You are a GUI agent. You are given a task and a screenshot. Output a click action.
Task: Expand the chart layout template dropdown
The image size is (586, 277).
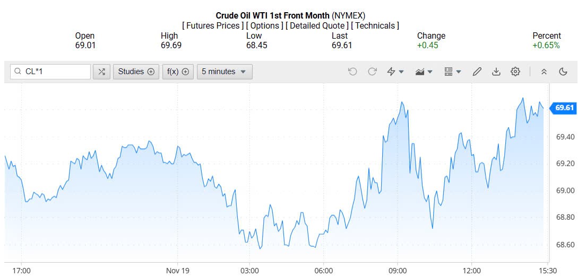click(452, 72)
